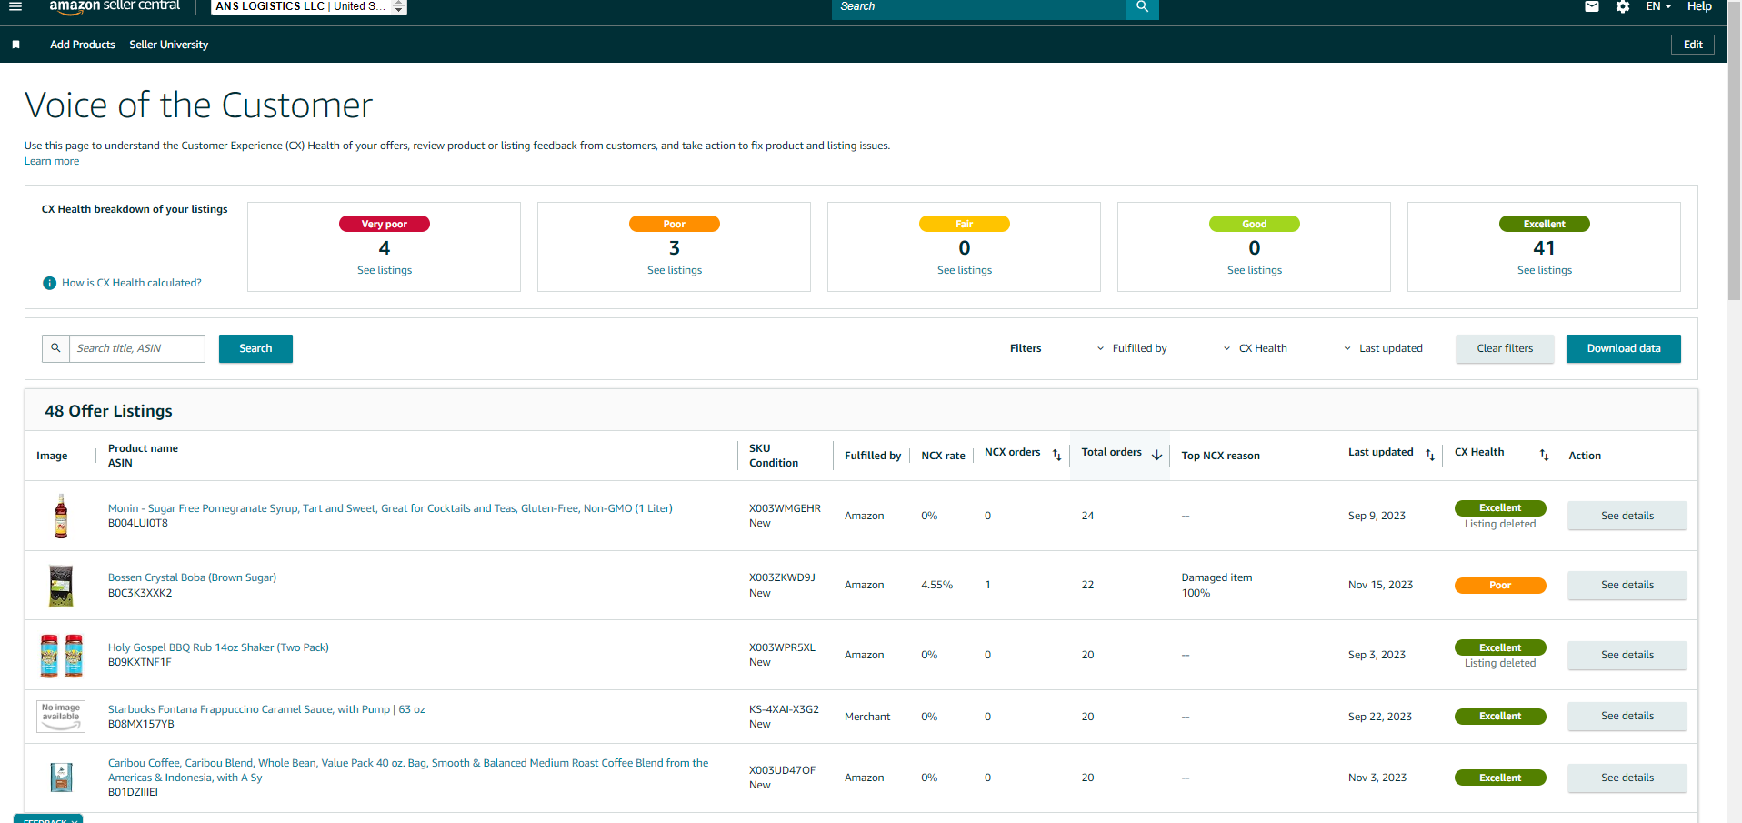Click the bookmark flag icon
Image resolution: width=1742 pixels, height=823 pixels.
pos(15,45)
